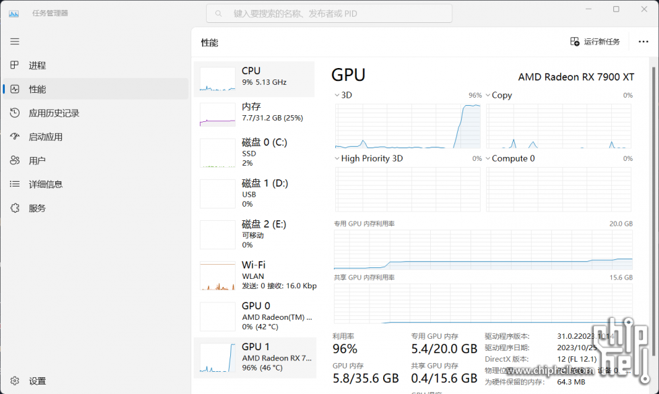This screenshot has width=659, height=394.
Task: Click the DirectX version 12 (FL 12.1) value
Action: [x=577, y=359]
